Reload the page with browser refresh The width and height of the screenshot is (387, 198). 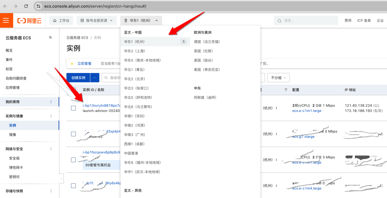click(26, 6)
